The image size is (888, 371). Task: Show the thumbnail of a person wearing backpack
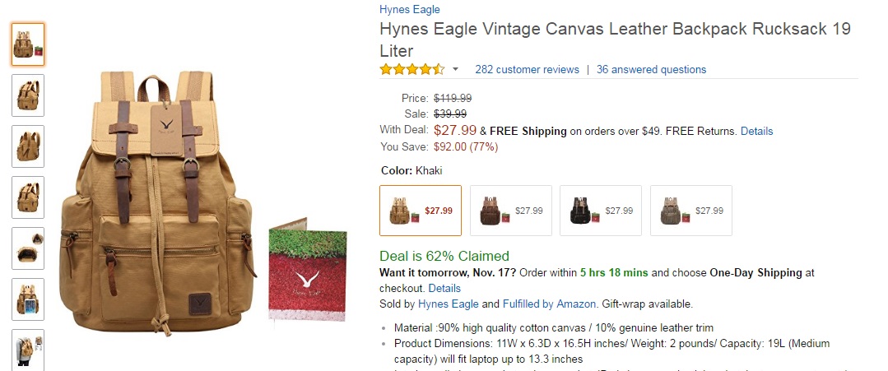[x=28, y=349]
